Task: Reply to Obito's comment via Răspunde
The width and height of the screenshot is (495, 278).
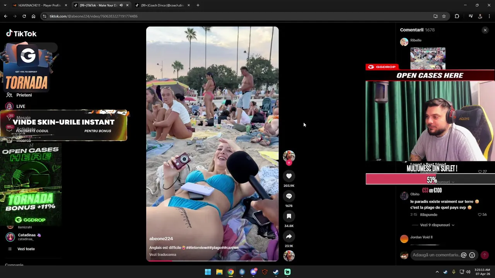Action: pos(428,215)
